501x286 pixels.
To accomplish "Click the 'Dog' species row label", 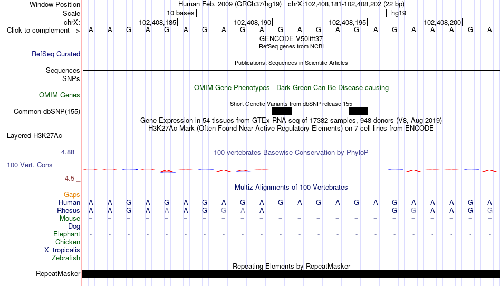I will click(x=74, y=226).
